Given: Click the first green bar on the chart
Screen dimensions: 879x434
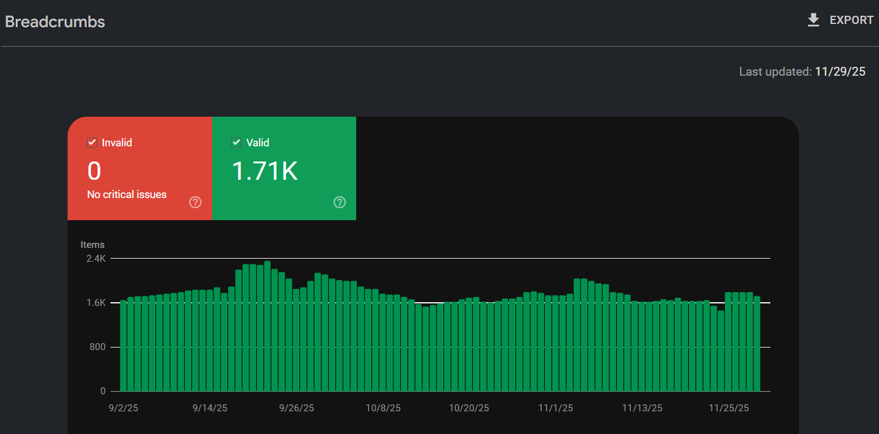Looking at the screenshot, I should point(124,347).
